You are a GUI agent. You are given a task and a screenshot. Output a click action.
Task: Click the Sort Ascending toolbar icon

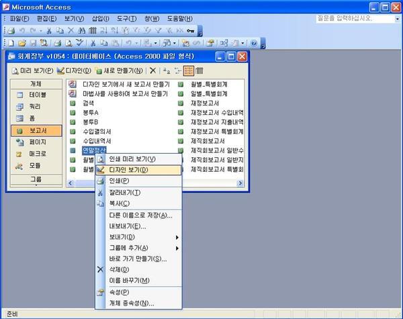click(103, 31)
